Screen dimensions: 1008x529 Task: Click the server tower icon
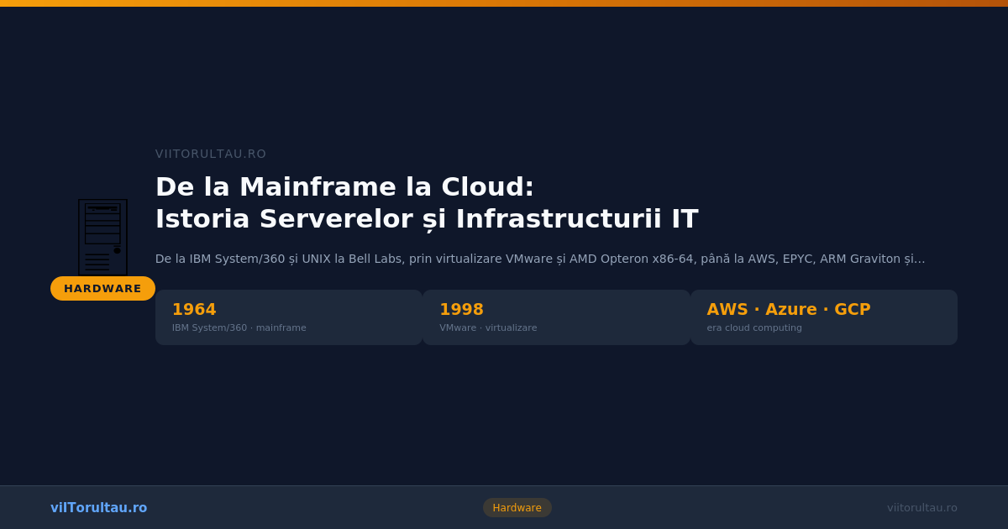click(x=102, y=238)
